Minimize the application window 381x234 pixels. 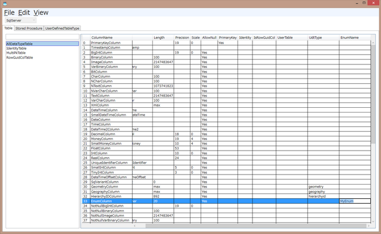click(357, 3)
